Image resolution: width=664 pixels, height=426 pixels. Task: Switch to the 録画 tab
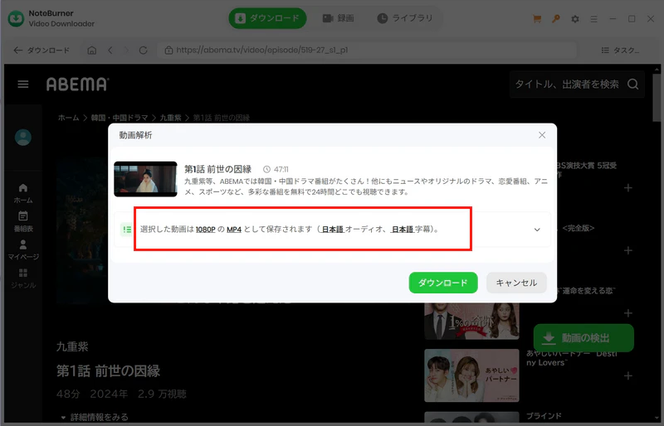coord(339,18)
